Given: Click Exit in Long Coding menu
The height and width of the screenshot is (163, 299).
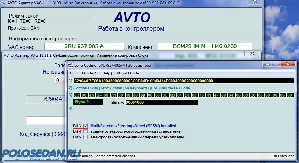Looking at the screenshot, I should pyautogui.click(x=73, y=73).
